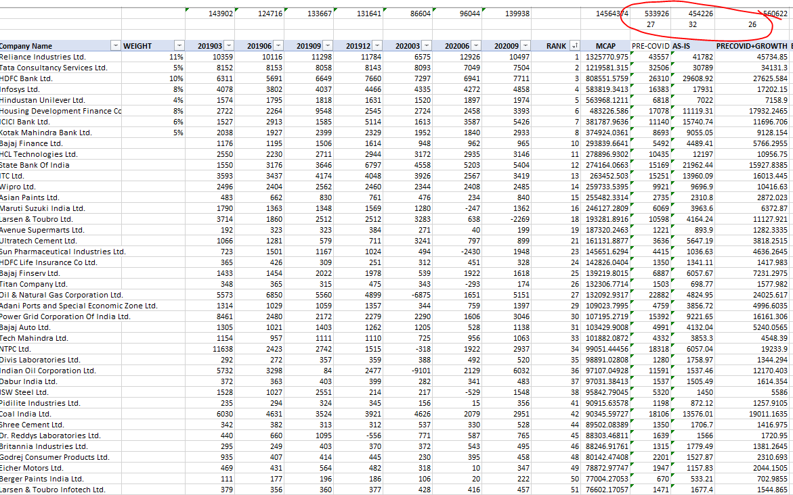Viewport: 793px width, 495px height.
Task: Select the 10% weight cell for HDFC Bank
Action: pyautogui.click(x=153, y=79)
